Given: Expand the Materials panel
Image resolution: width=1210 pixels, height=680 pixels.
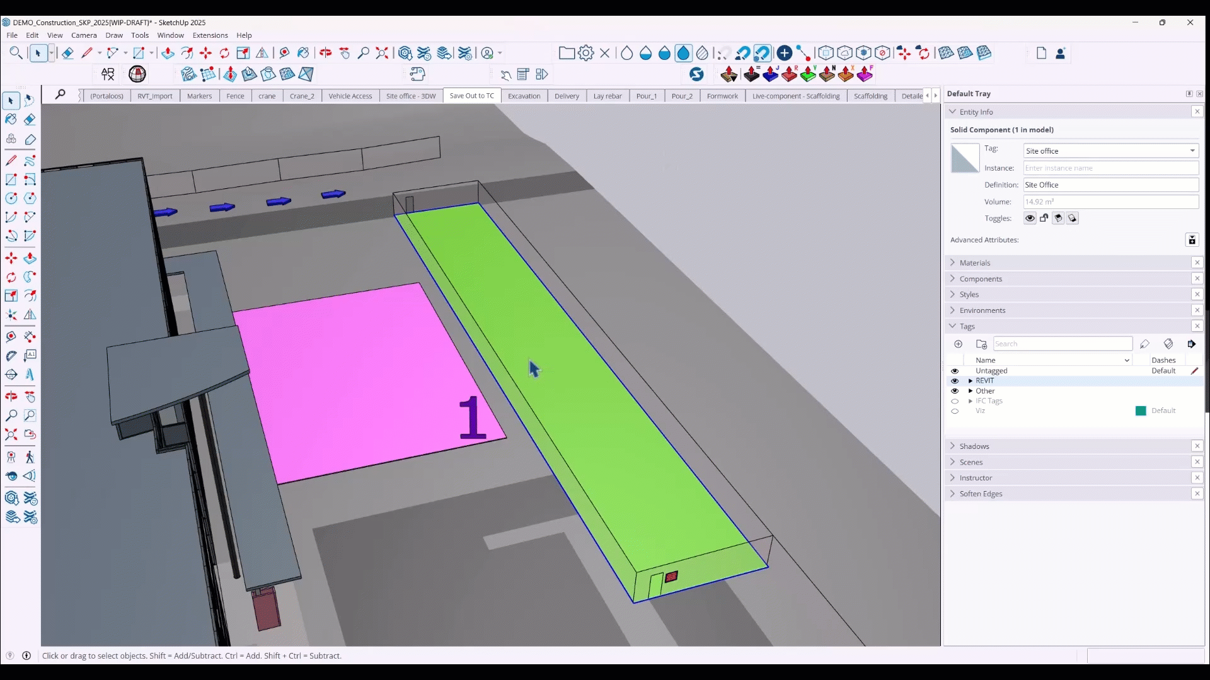Looking at the screenshot, I should (x=975, y=263).
